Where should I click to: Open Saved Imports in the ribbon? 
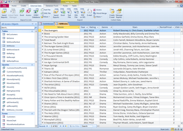(4, 14)
